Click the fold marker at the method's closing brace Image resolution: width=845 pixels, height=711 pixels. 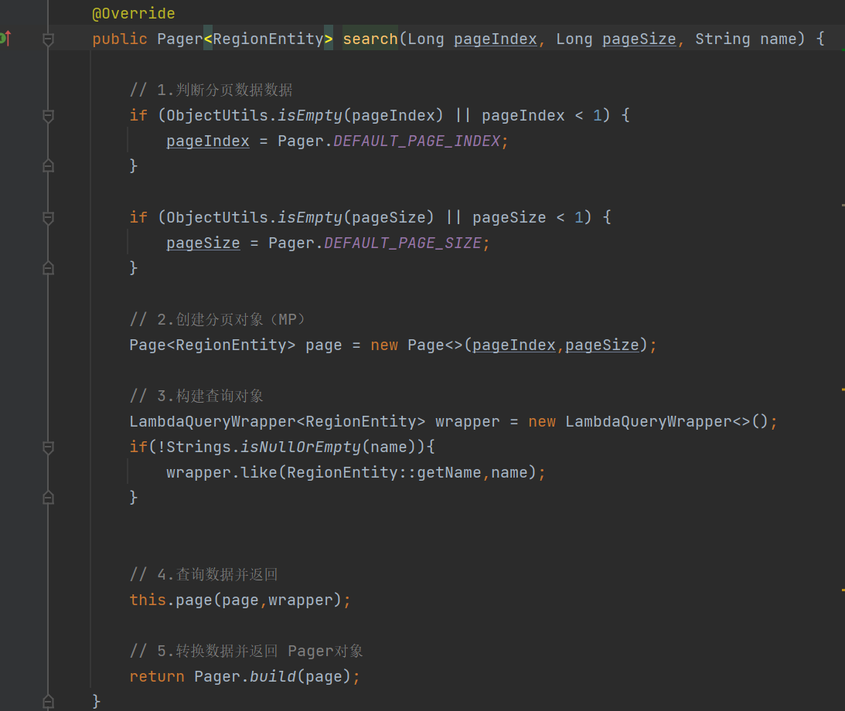48,702
